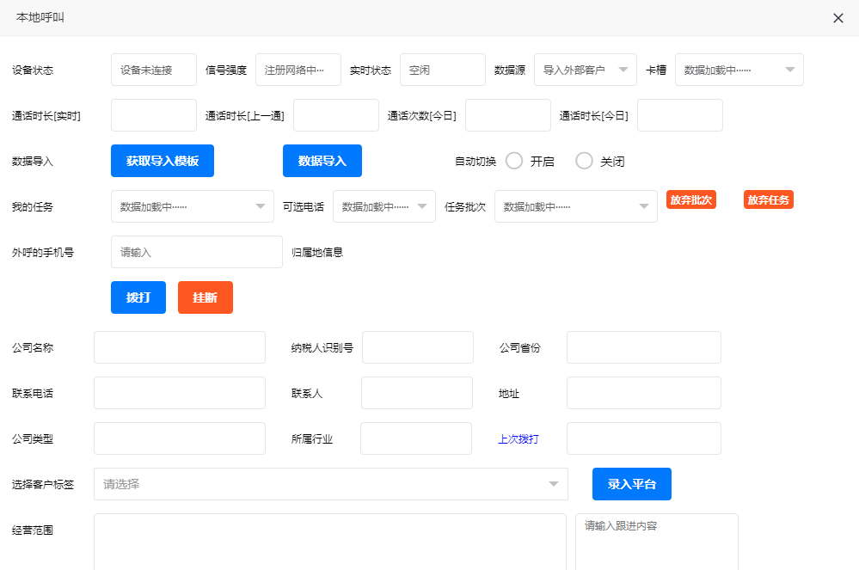Open the 数据源 dropdown 导入外部客户
Screen dimensions: 859x570
pos(585,70)
